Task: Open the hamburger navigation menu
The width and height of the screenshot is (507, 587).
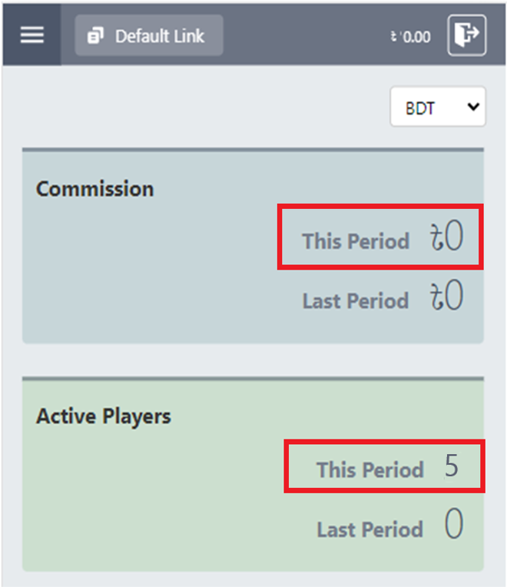Action: tap(31, 35)
